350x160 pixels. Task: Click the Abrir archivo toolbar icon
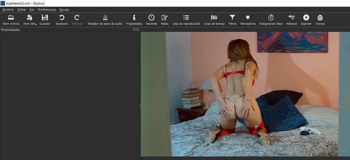11,20
